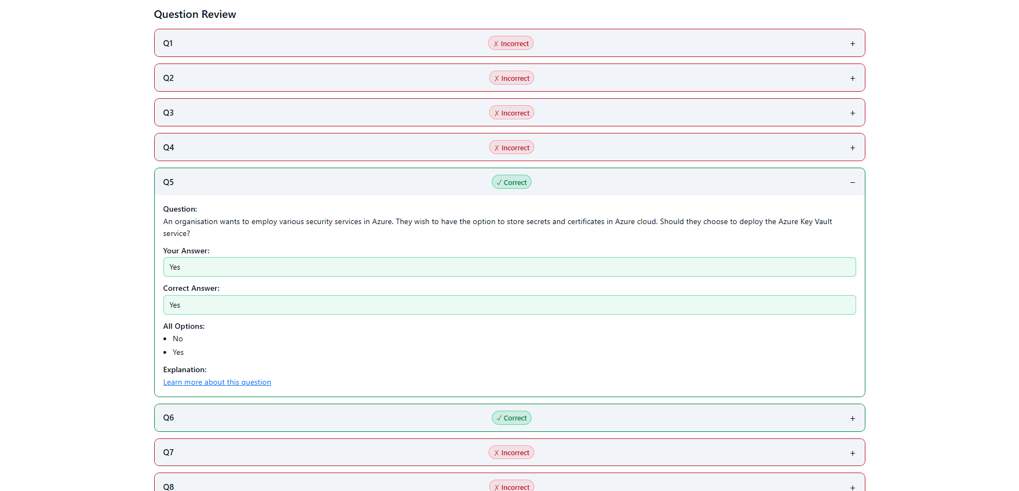Expand the Q8 plus icon

coord(852,487)
